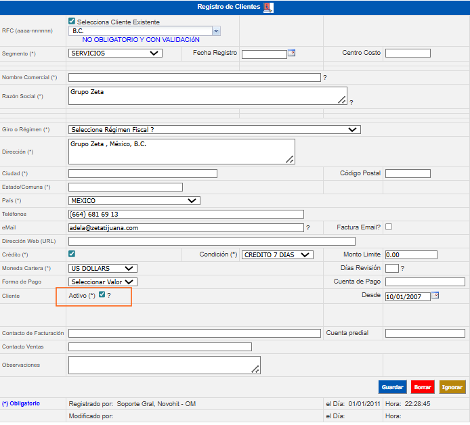Open the Segmento SERVICIOS dropdown

tap(115, 53)
